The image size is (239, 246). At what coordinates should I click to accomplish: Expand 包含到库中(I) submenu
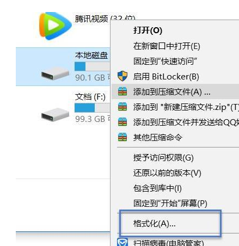pos(157,188)
